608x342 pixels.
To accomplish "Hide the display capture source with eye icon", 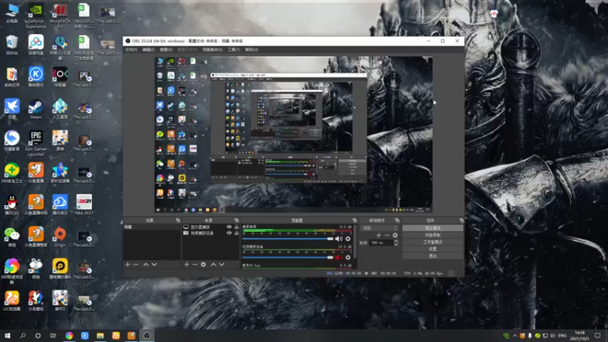I will [x=229, y=226].
